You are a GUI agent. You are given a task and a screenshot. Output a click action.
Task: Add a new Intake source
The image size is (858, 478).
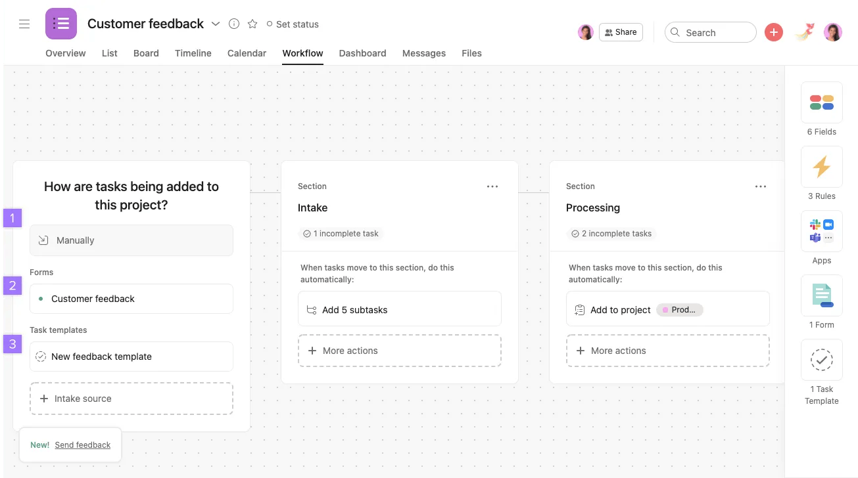pos(131,398)
